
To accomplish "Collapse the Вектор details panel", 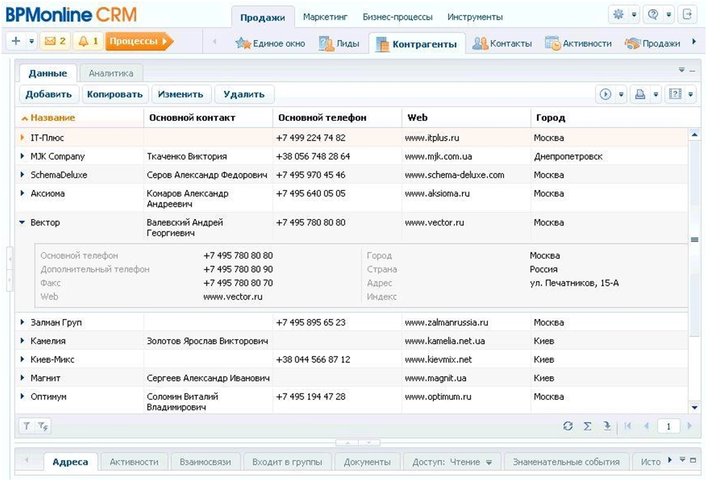I will (21, 222).
